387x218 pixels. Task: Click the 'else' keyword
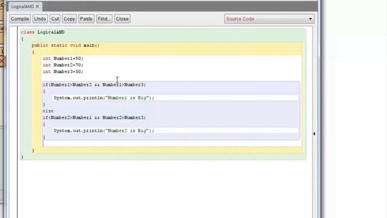click(48, 111)
